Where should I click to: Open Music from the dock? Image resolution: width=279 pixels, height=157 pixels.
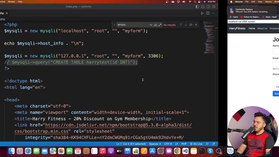point(102,151)
